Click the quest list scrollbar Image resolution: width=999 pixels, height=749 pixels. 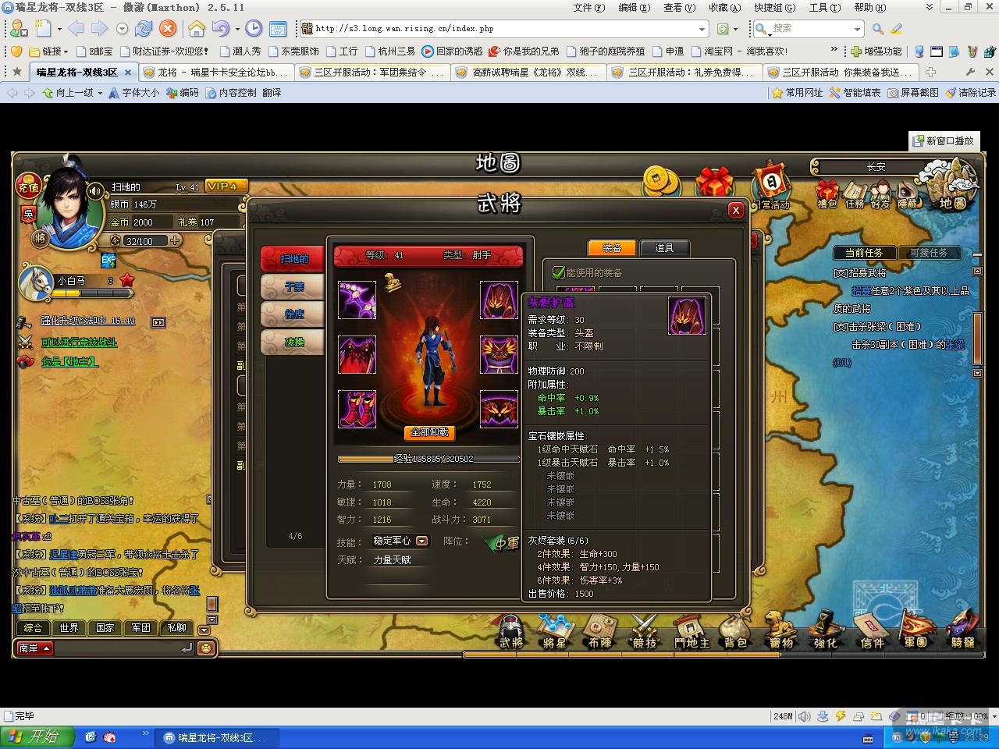point(977,338)
